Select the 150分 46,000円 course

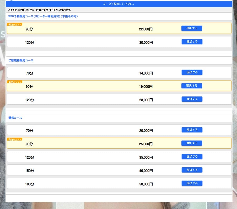(x=192, y=170)
